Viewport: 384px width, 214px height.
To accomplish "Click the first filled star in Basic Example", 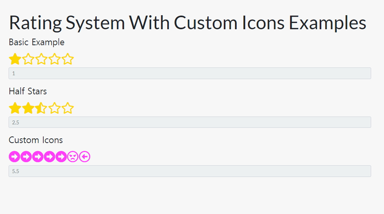I will point(15,59).
